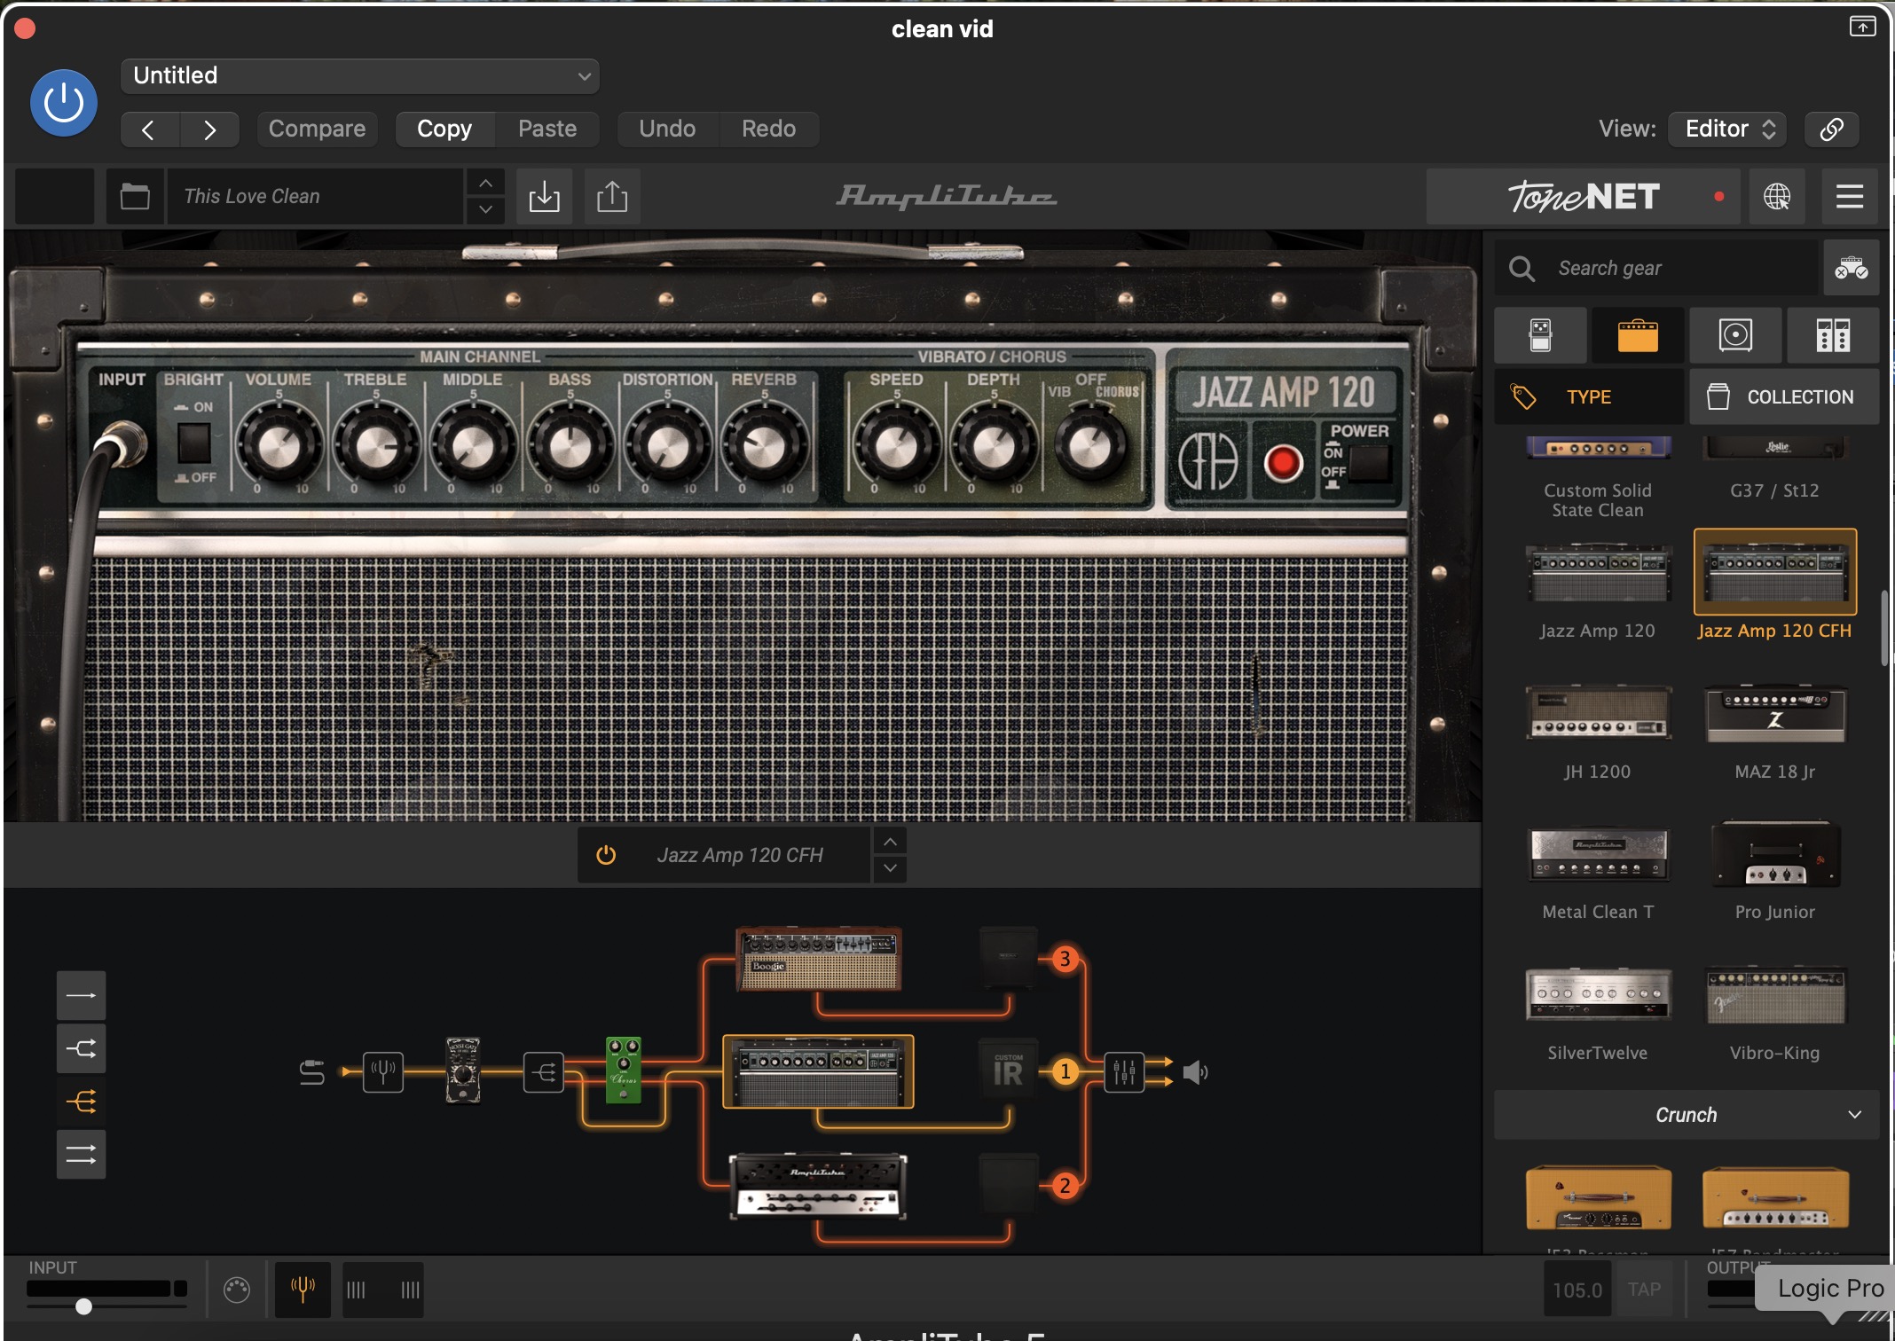
Task: Select the dual parallel chains routing
Action: (81, 1154)
